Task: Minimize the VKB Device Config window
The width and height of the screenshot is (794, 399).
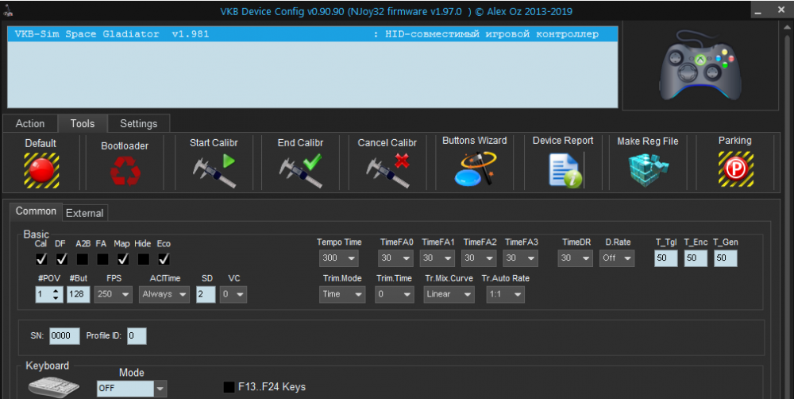Action: [x=758, y=10]
